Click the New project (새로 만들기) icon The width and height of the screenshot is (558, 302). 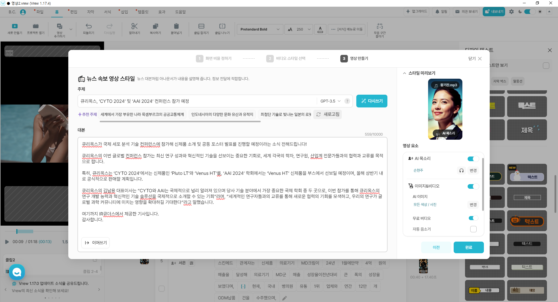coord(15,26)
